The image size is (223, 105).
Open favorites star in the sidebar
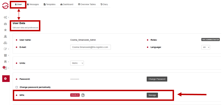(5, 30)
